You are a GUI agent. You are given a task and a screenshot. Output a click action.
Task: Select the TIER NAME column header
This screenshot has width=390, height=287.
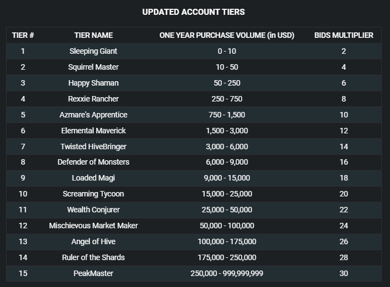[x=93, y=35]
